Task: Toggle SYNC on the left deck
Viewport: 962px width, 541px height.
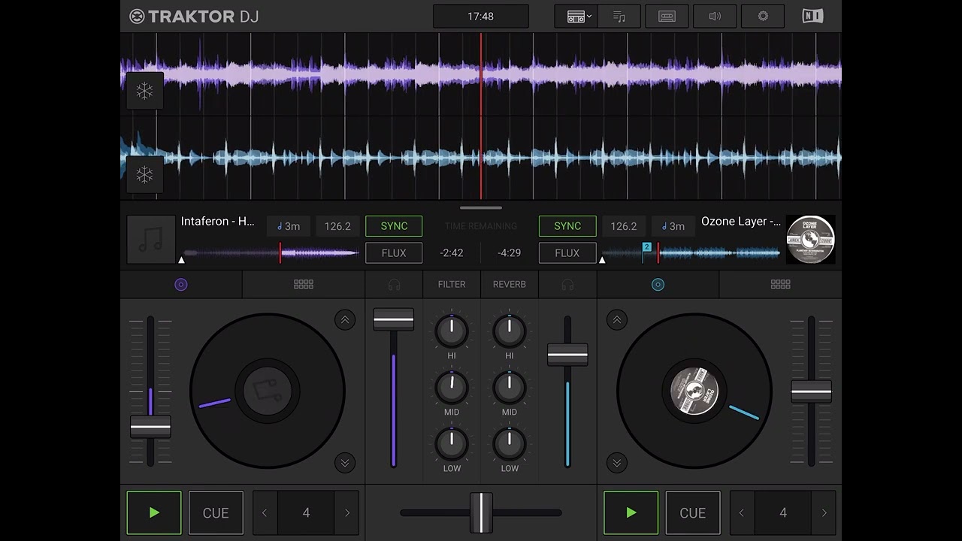Action: 394,226
